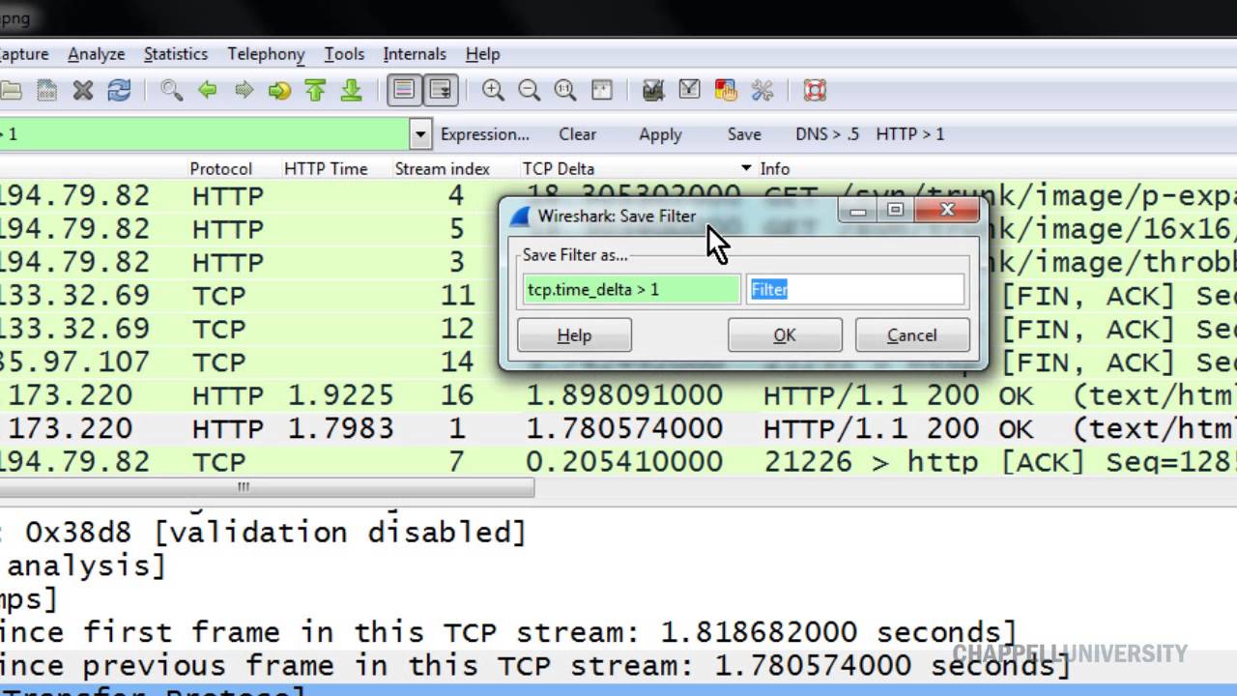Reset zoom to normal size 1:1
1237x696 pixels.
click(x=565, y=91)
